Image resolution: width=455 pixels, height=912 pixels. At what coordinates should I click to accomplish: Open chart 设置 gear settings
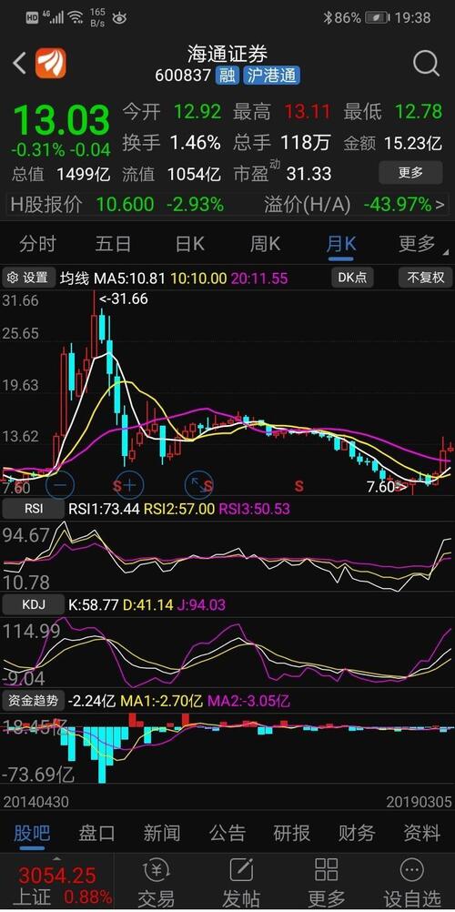(x=27, y=278)
